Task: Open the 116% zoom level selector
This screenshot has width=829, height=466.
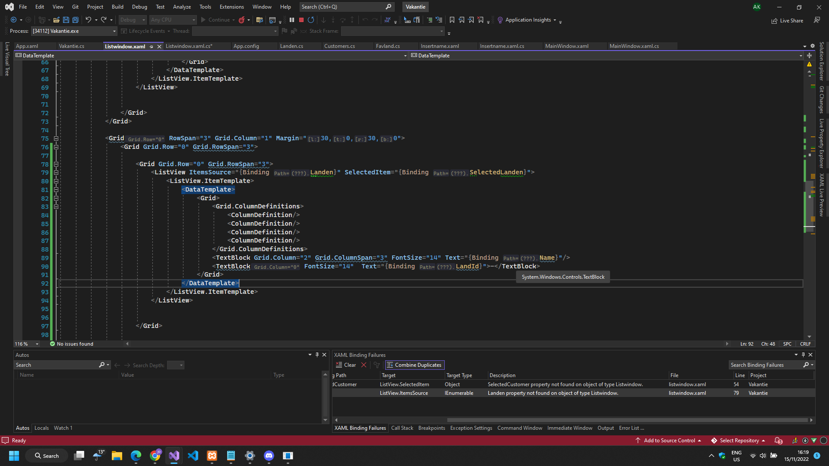Action: point(25,343)
